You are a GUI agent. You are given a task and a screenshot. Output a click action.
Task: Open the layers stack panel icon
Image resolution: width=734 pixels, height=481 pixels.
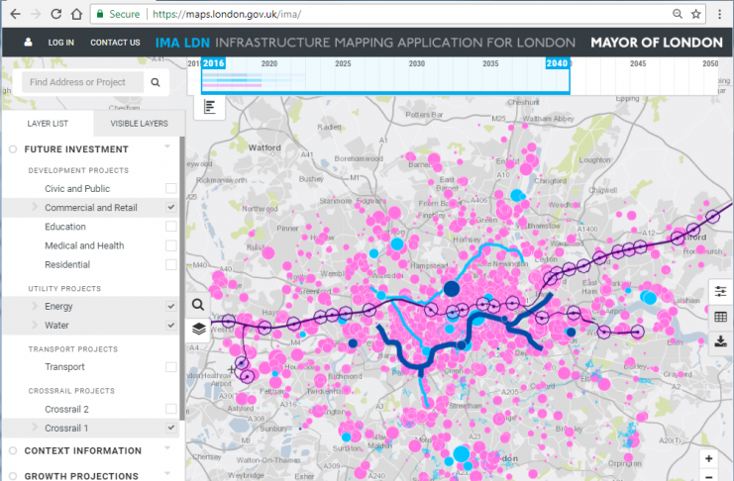pyautogui.click(x=198, y=329)
